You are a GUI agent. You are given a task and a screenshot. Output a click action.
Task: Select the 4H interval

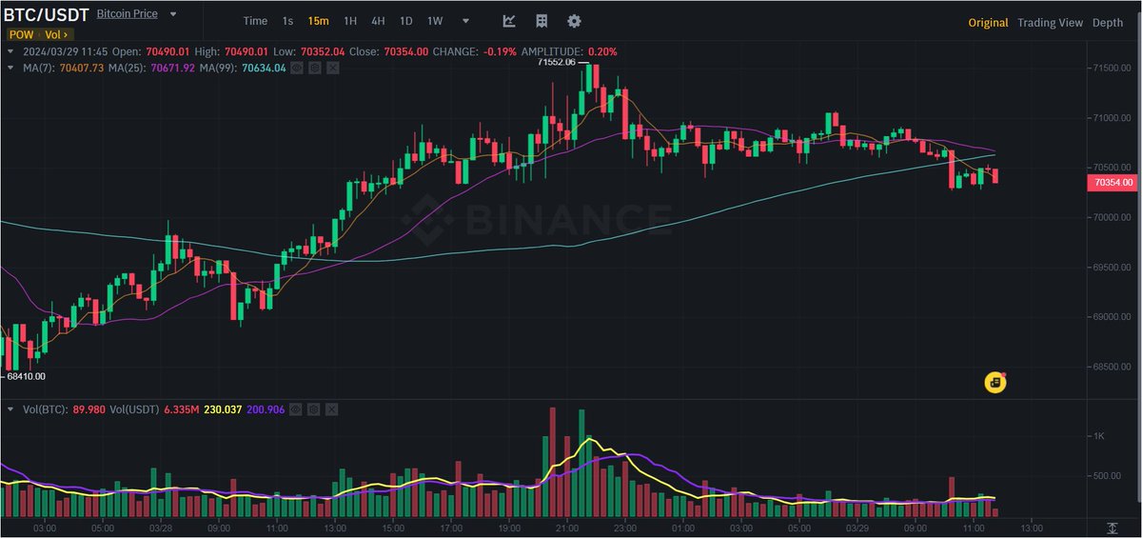tap(379, 21)
